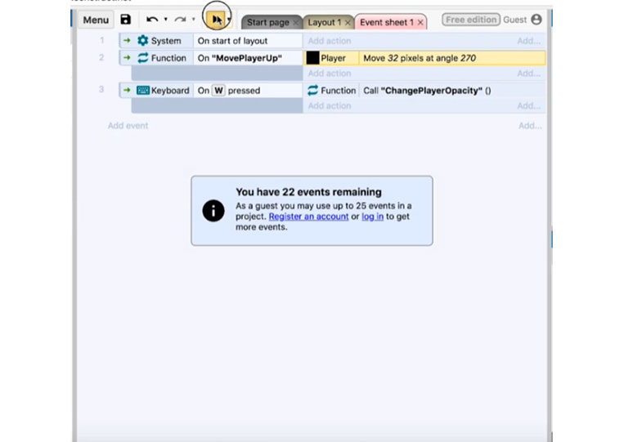Close the Start page tab

tap(295, 23)
